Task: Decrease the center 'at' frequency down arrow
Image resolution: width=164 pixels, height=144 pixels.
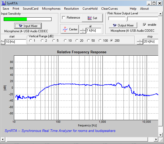Action: point(83,32)
